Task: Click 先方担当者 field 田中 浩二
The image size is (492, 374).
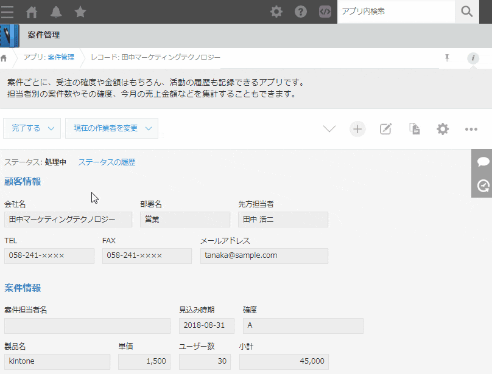Action: pyautogui.click(x=283, y=220)
